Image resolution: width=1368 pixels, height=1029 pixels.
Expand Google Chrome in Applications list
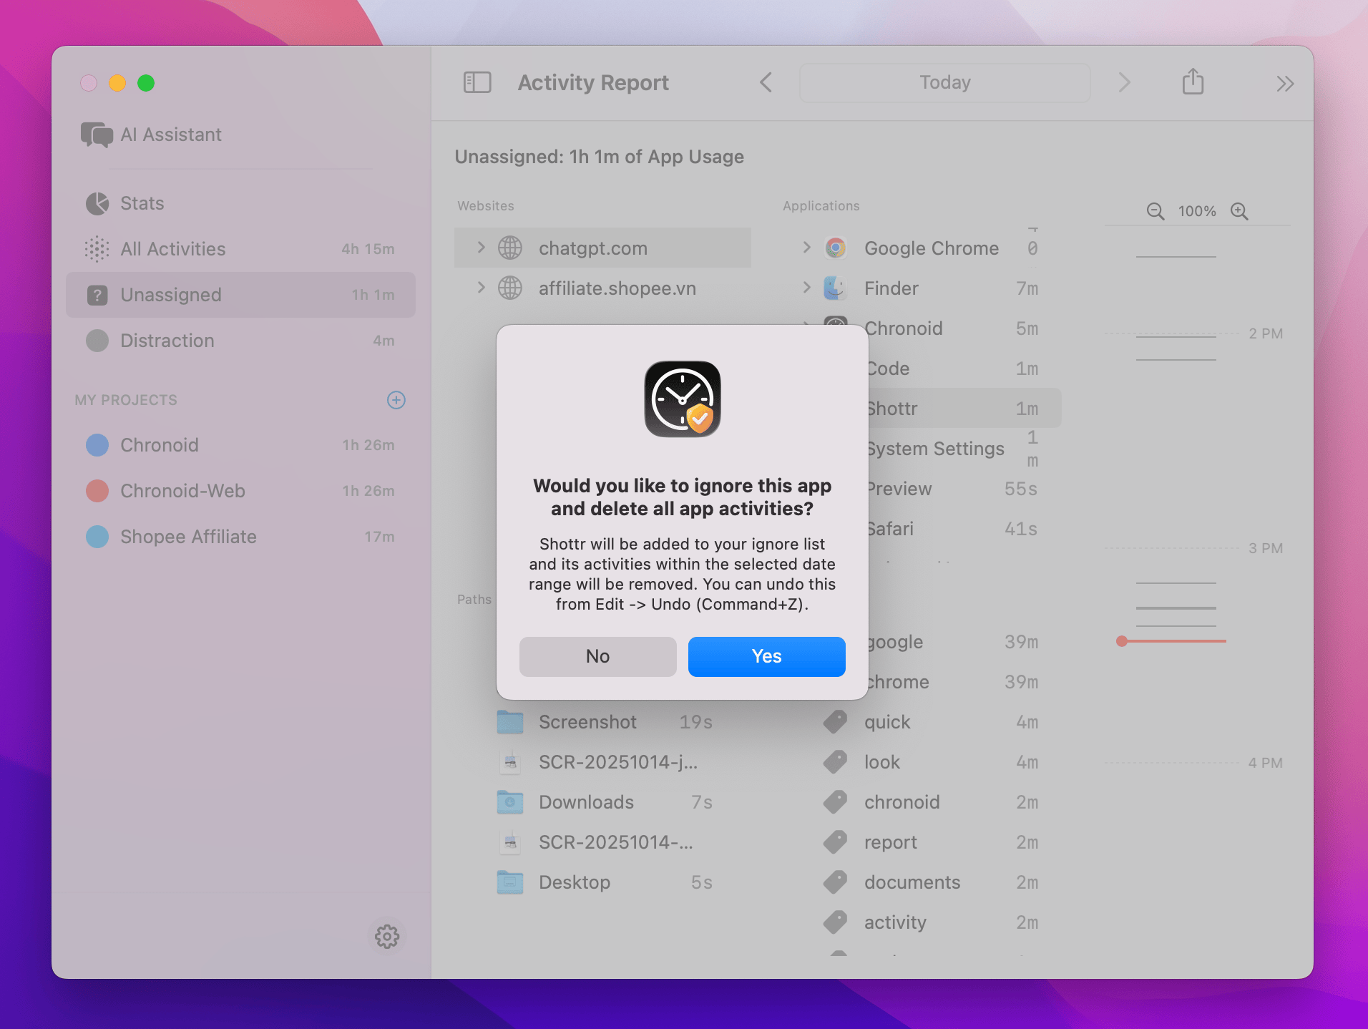(x=807, y=248)
